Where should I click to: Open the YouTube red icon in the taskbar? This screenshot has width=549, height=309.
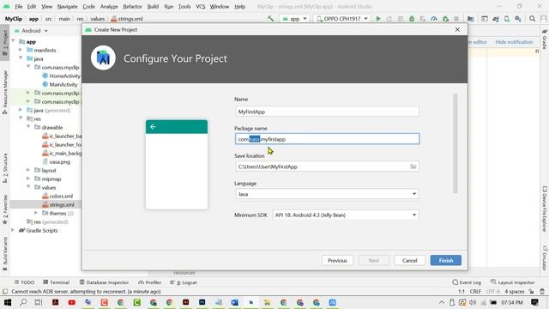[x=72, y=302]
